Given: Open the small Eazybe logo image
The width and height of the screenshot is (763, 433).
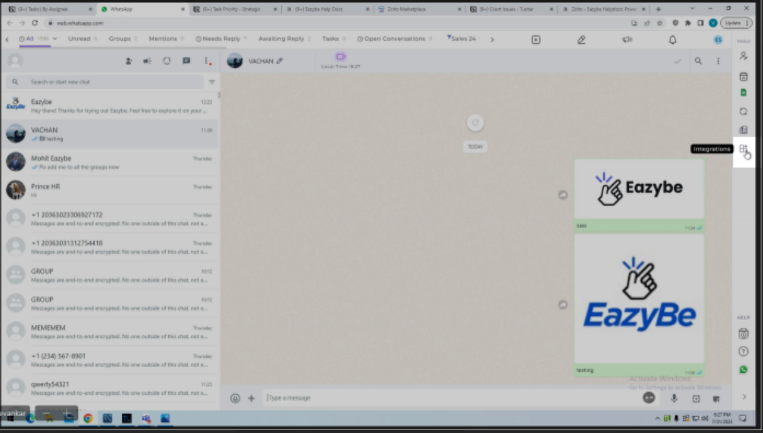Looking at the screenshot, I should click(639, 189).
